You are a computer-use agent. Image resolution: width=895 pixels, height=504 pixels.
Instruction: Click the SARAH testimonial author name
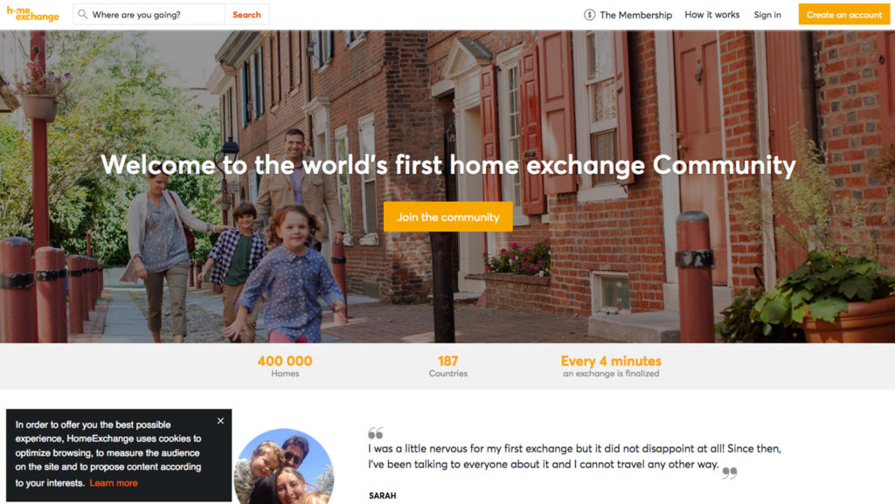click(383, 495)
